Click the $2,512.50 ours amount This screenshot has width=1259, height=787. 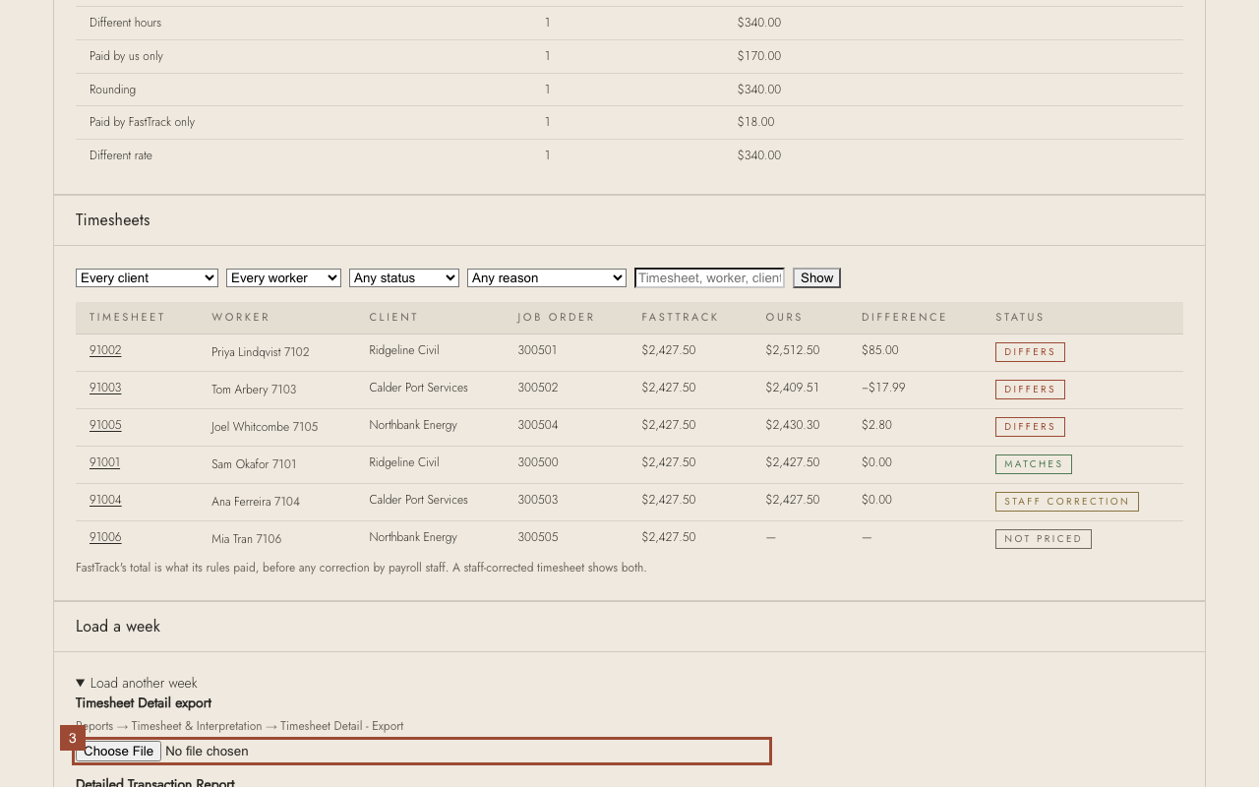coord(793,350)
